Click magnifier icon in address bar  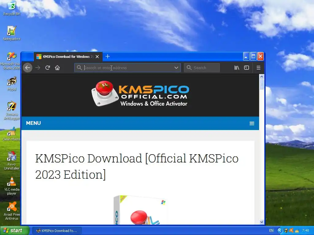[79, 68]
